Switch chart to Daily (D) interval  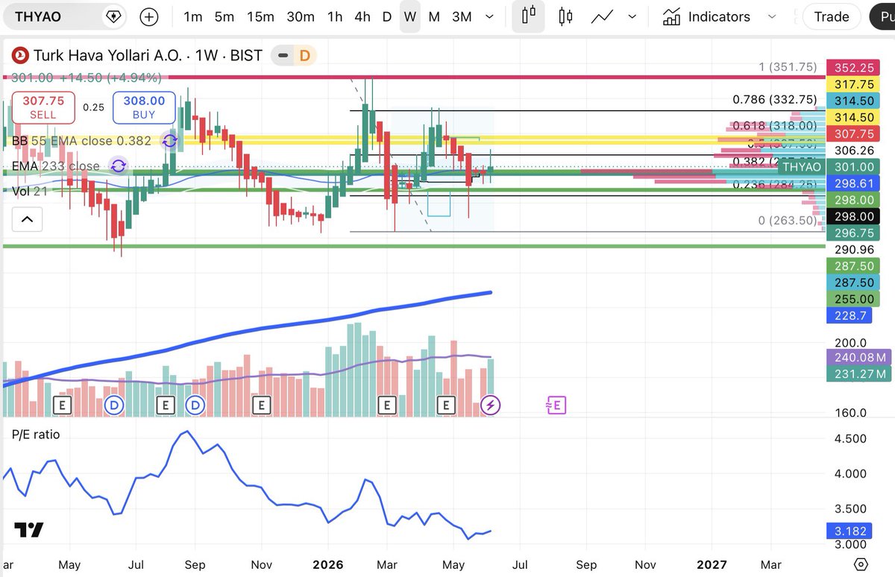[x=387, y=16]
